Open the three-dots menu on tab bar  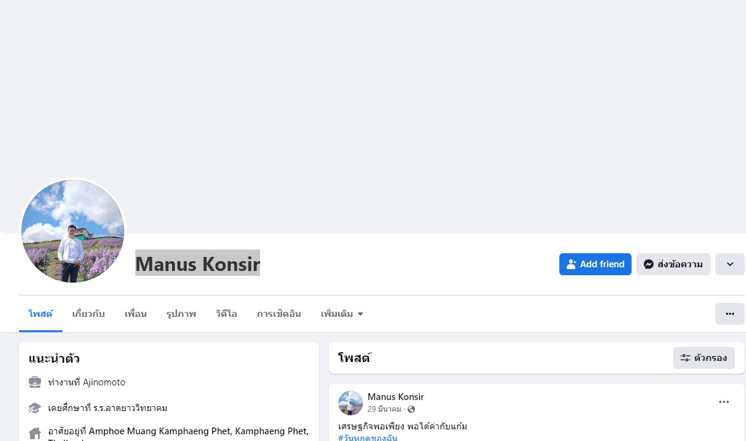point(729,314)
